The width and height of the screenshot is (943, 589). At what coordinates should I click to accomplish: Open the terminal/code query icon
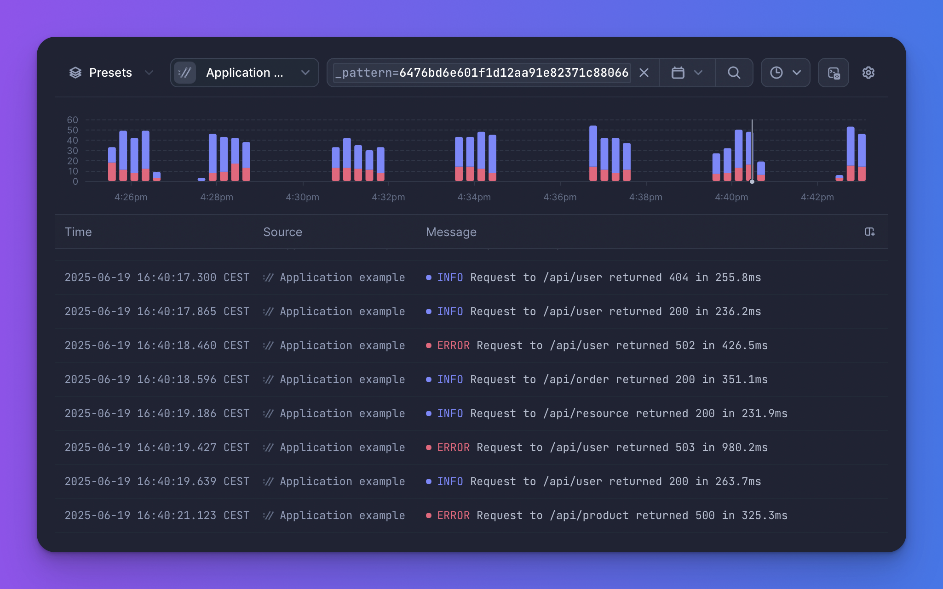pos(833,73)
